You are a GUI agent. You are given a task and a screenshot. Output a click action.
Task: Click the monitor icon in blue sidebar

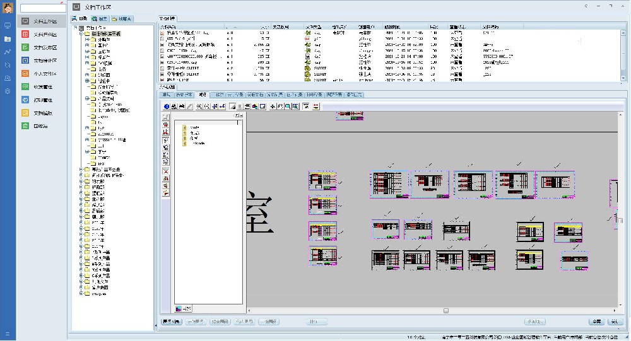click(x=8, y=25)
